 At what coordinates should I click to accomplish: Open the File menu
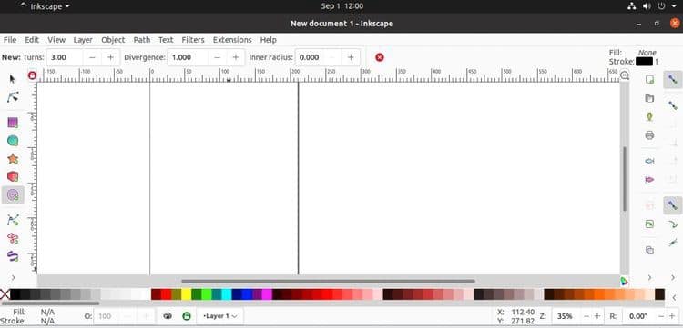tap(10, 40)
